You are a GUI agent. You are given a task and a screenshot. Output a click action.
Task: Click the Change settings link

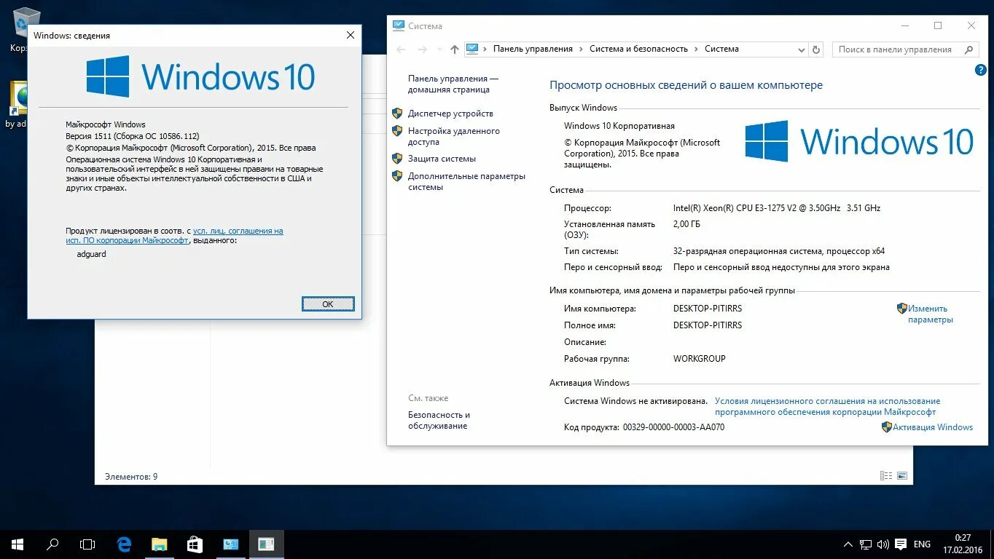pyautogui.click(x=930, y=314)
